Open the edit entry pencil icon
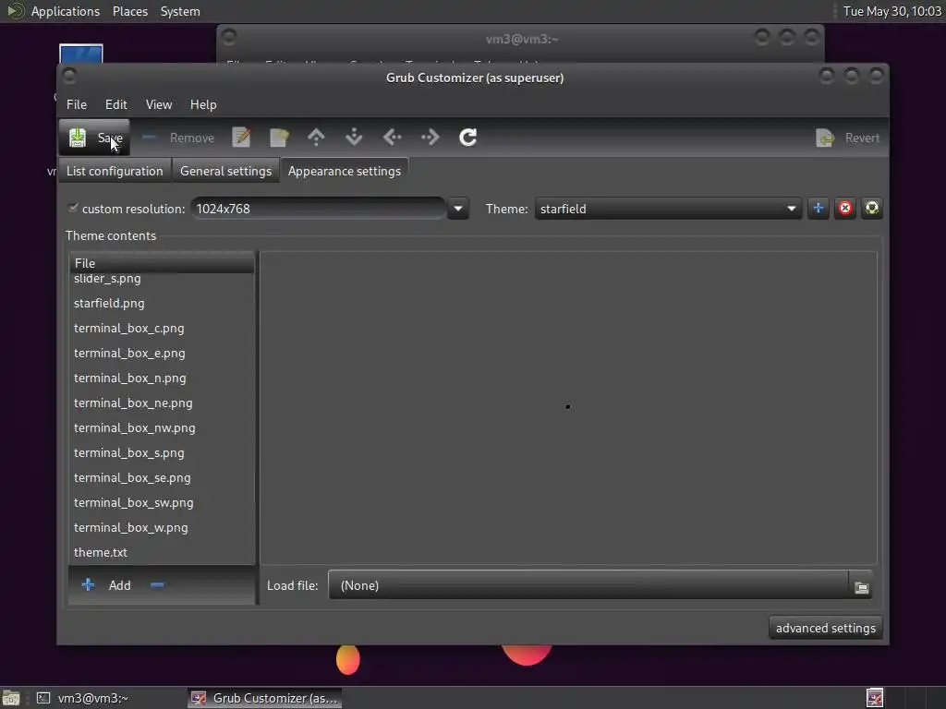 (241, 138)
